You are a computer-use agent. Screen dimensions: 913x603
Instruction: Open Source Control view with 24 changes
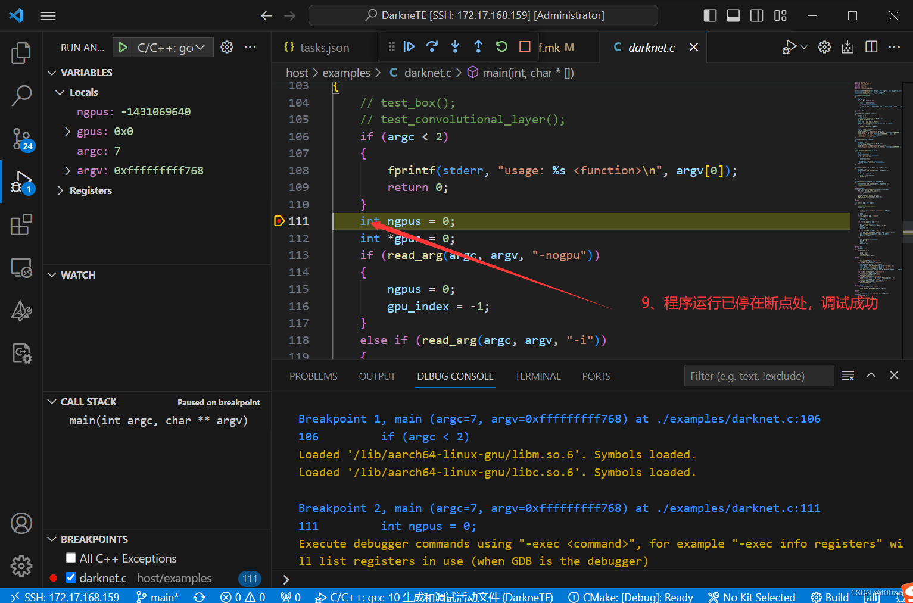pos(23,139)
